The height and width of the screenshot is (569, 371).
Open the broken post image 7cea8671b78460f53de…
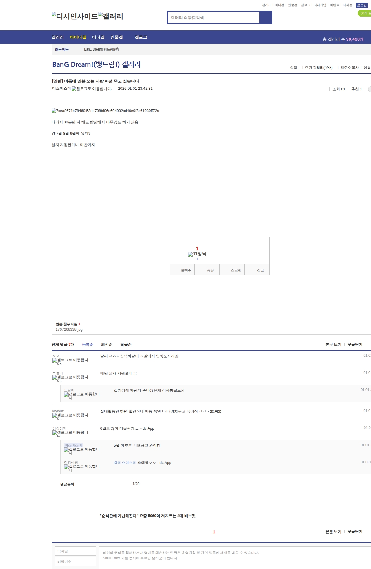[105, 111]
